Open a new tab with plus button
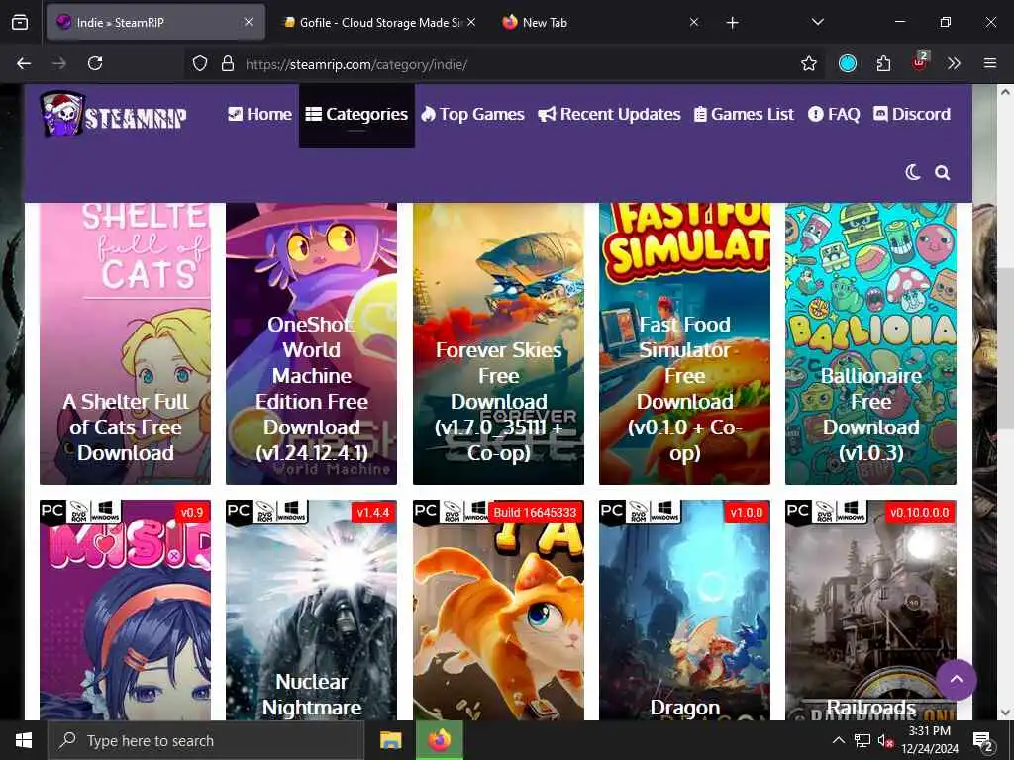The image size is (1014, 760). point(732,23)
